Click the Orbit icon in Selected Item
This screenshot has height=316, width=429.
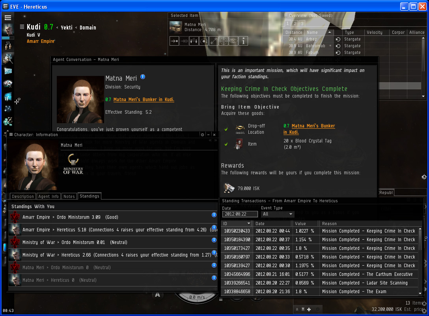click(204, 41)
